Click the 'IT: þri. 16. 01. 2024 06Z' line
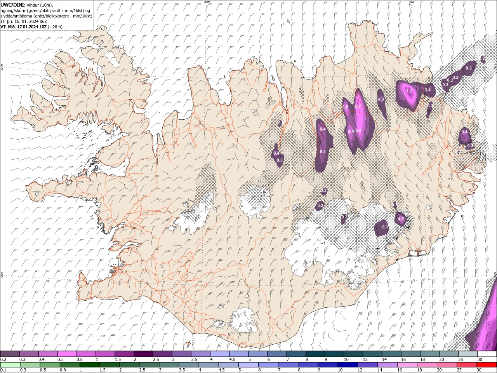Image resolution: width=497 pixels, height=373 pixels. 24,21
